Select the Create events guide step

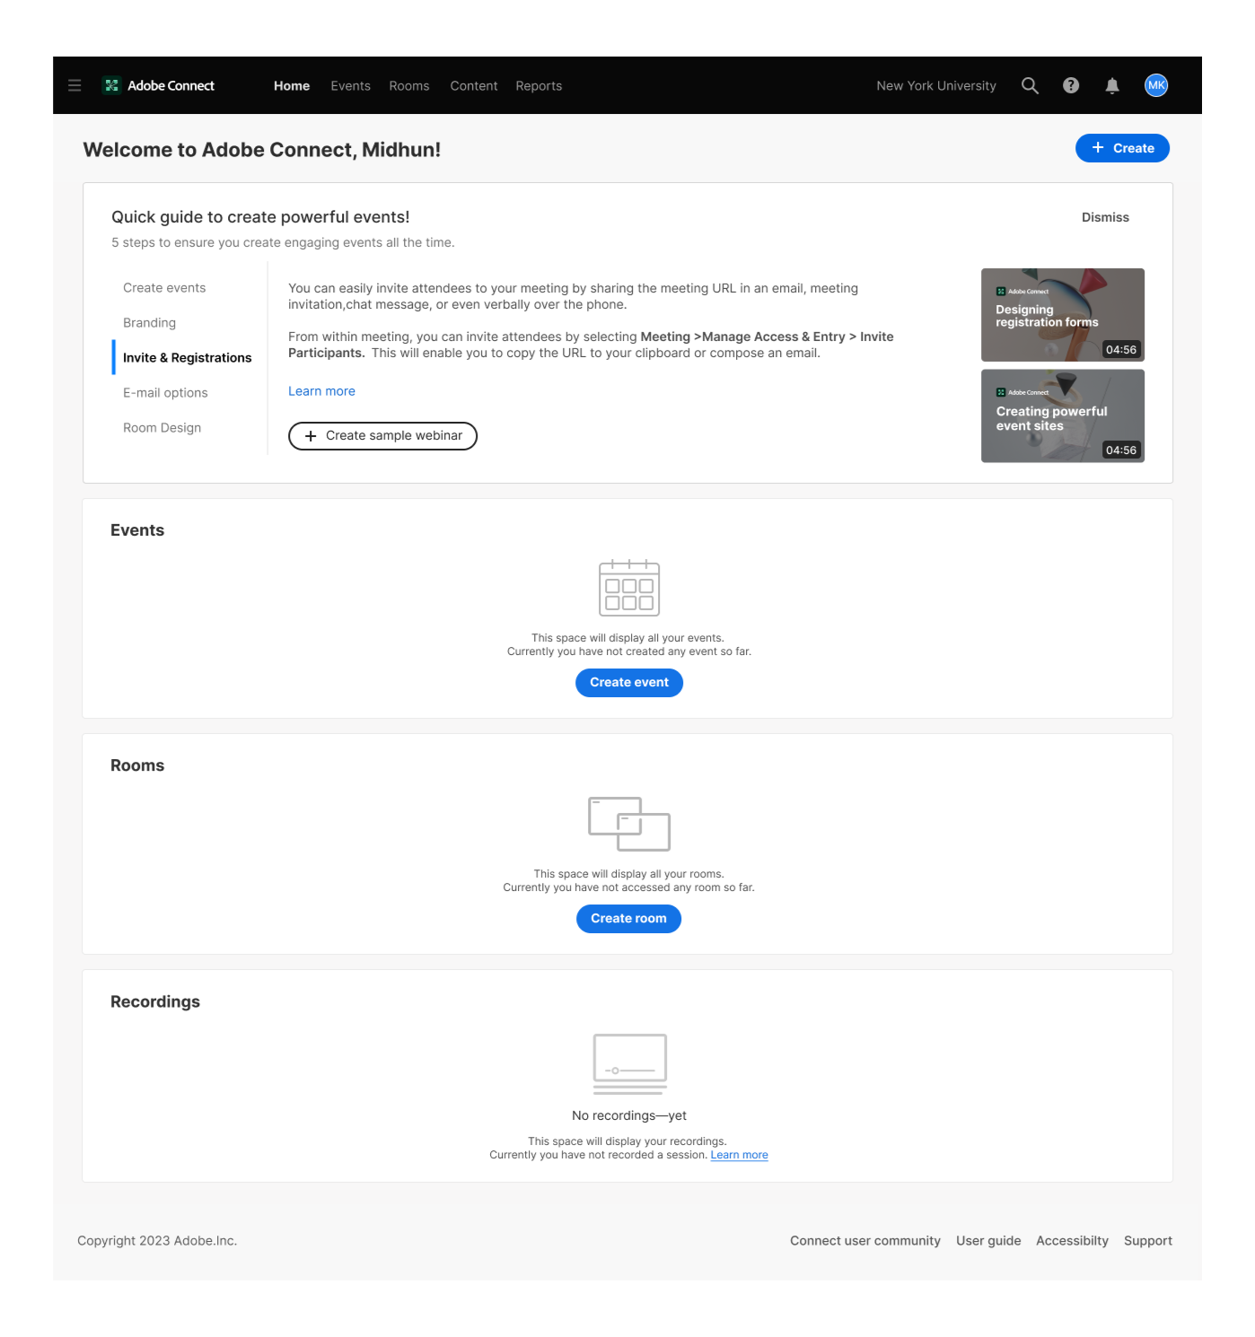click(164, 288)
